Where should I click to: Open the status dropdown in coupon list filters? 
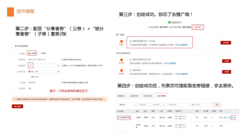pos(128,105)
